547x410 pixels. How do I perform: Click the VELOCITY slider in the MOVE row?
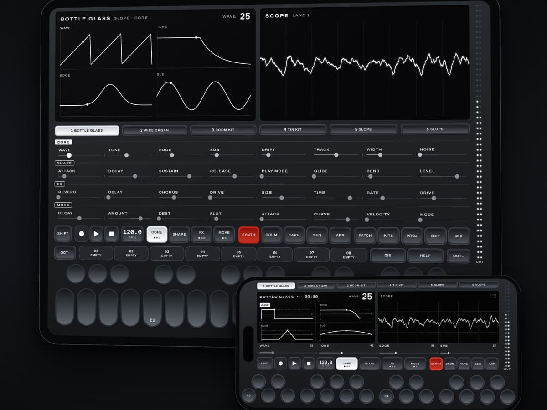click(x=390, y=220)
